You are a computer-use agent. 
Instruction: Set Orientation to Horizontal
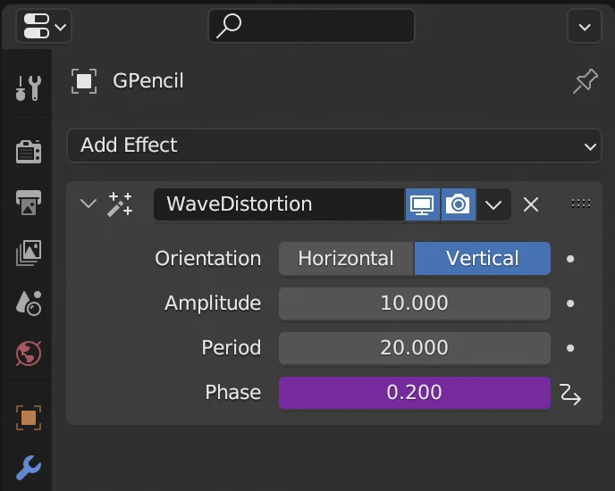pos(346,259)
